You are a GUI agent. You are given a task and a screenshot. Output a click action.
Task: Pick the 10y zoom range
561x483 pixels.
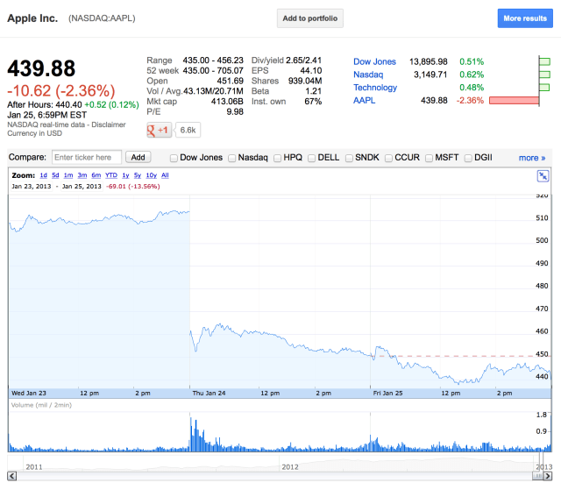pos(151,175)
